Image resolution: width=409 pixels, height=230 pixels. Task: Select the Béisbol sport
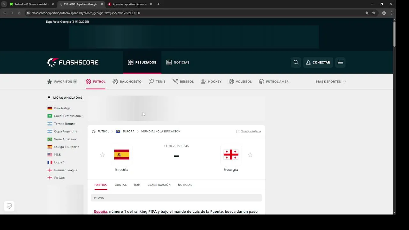click(183, 81)
